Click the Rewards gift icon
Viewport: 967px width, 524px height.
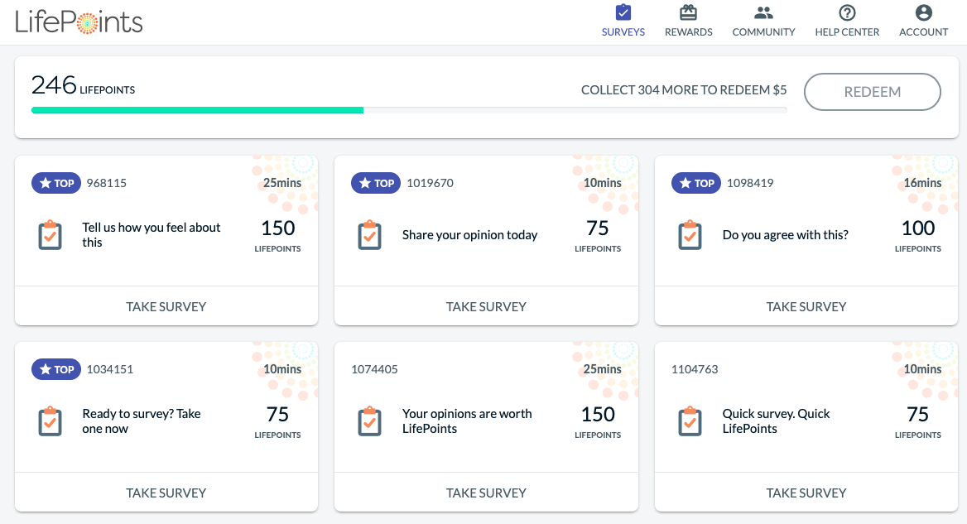click(x=688, y=12)
